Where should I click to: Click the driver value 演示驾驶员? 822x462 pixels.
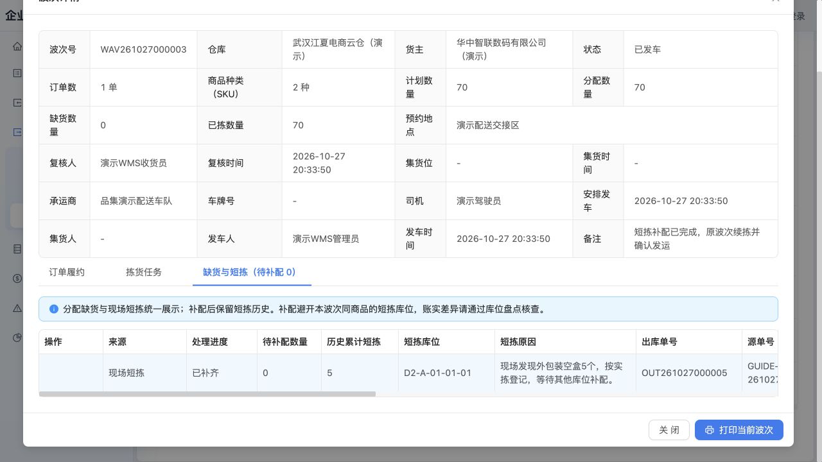[479, 201]
